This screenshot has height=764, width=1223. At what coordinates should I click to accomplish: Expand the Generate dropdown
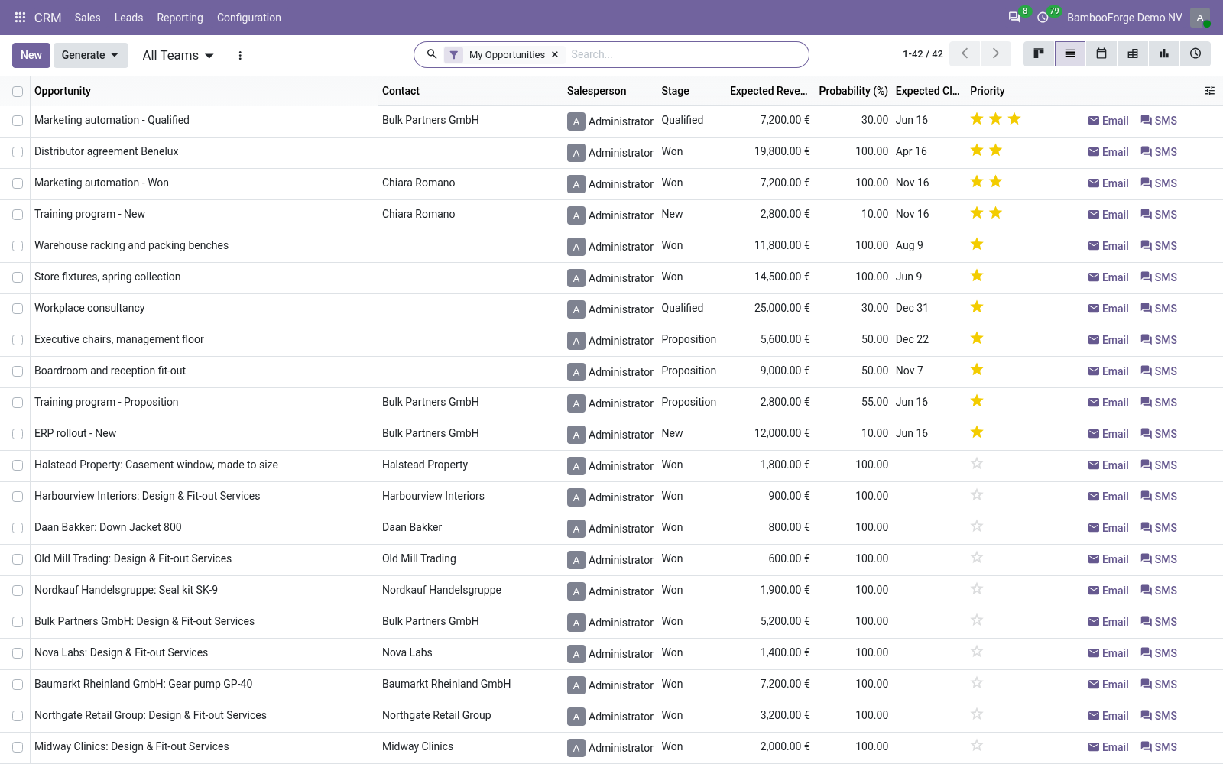pyautogui.click(x=90, y=55)
